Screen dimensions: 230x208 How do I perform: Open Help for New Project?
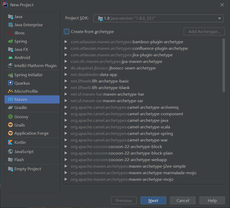coord(212,200)
